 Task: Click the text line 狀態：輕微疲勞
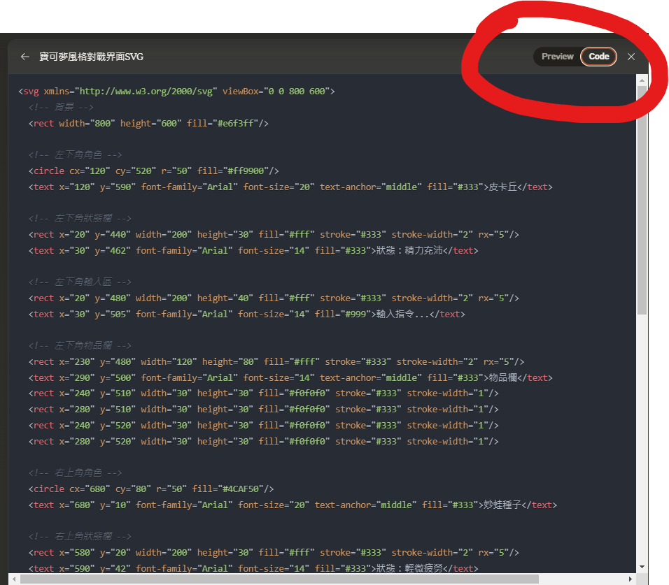point(253,568)
